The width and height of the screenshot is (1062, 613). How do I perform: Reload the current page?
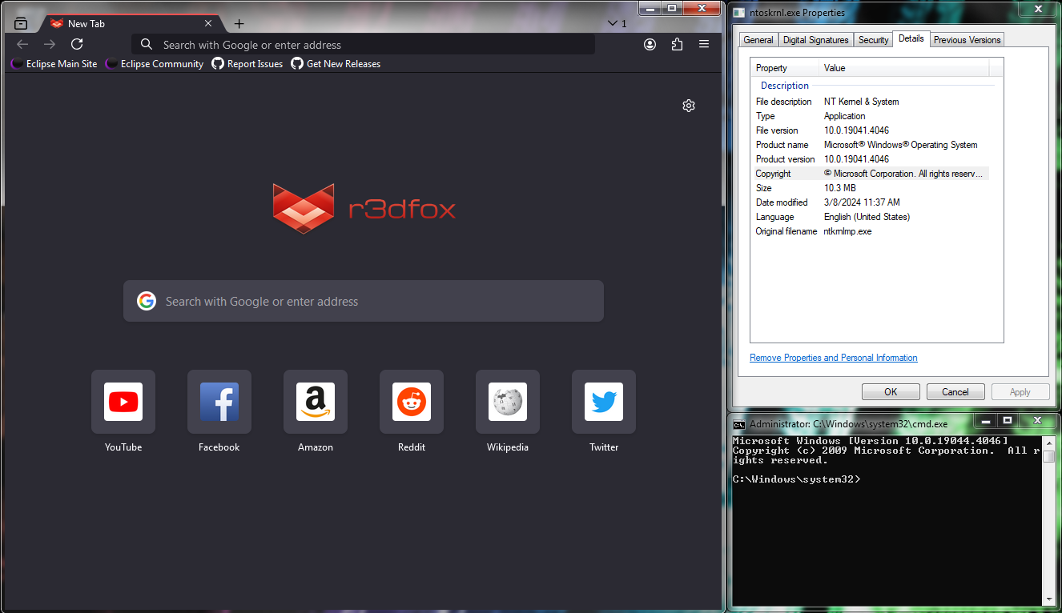[x=77, y=45]
